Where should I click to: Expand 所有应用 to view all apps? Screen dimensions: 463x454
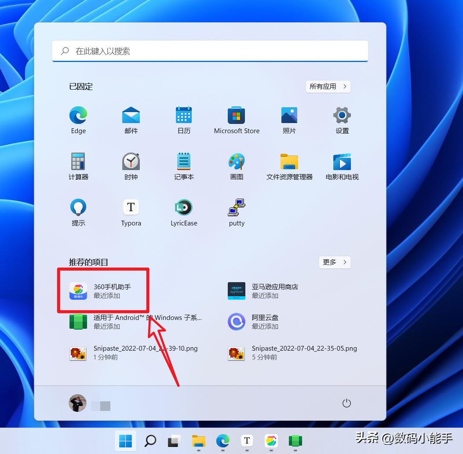(328, 87)
